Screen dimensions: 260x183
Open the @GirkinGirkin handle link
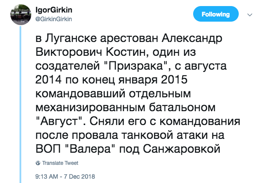pyautogui.click(x=53, y=19)
